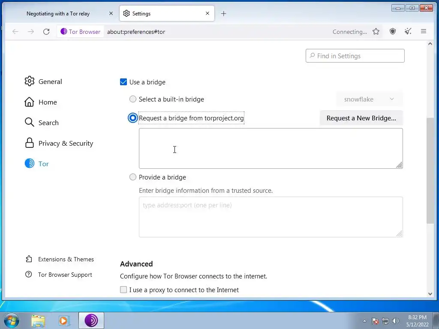Viewport: 439px width, 329px height.
Task: Select the Settings tab
Action: click(167, 13)
